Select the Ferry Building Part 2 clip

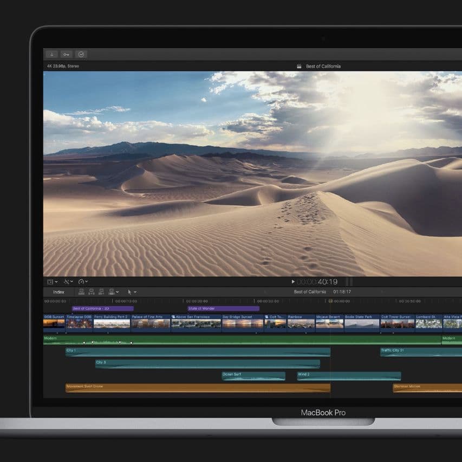[x=112, y=323]
